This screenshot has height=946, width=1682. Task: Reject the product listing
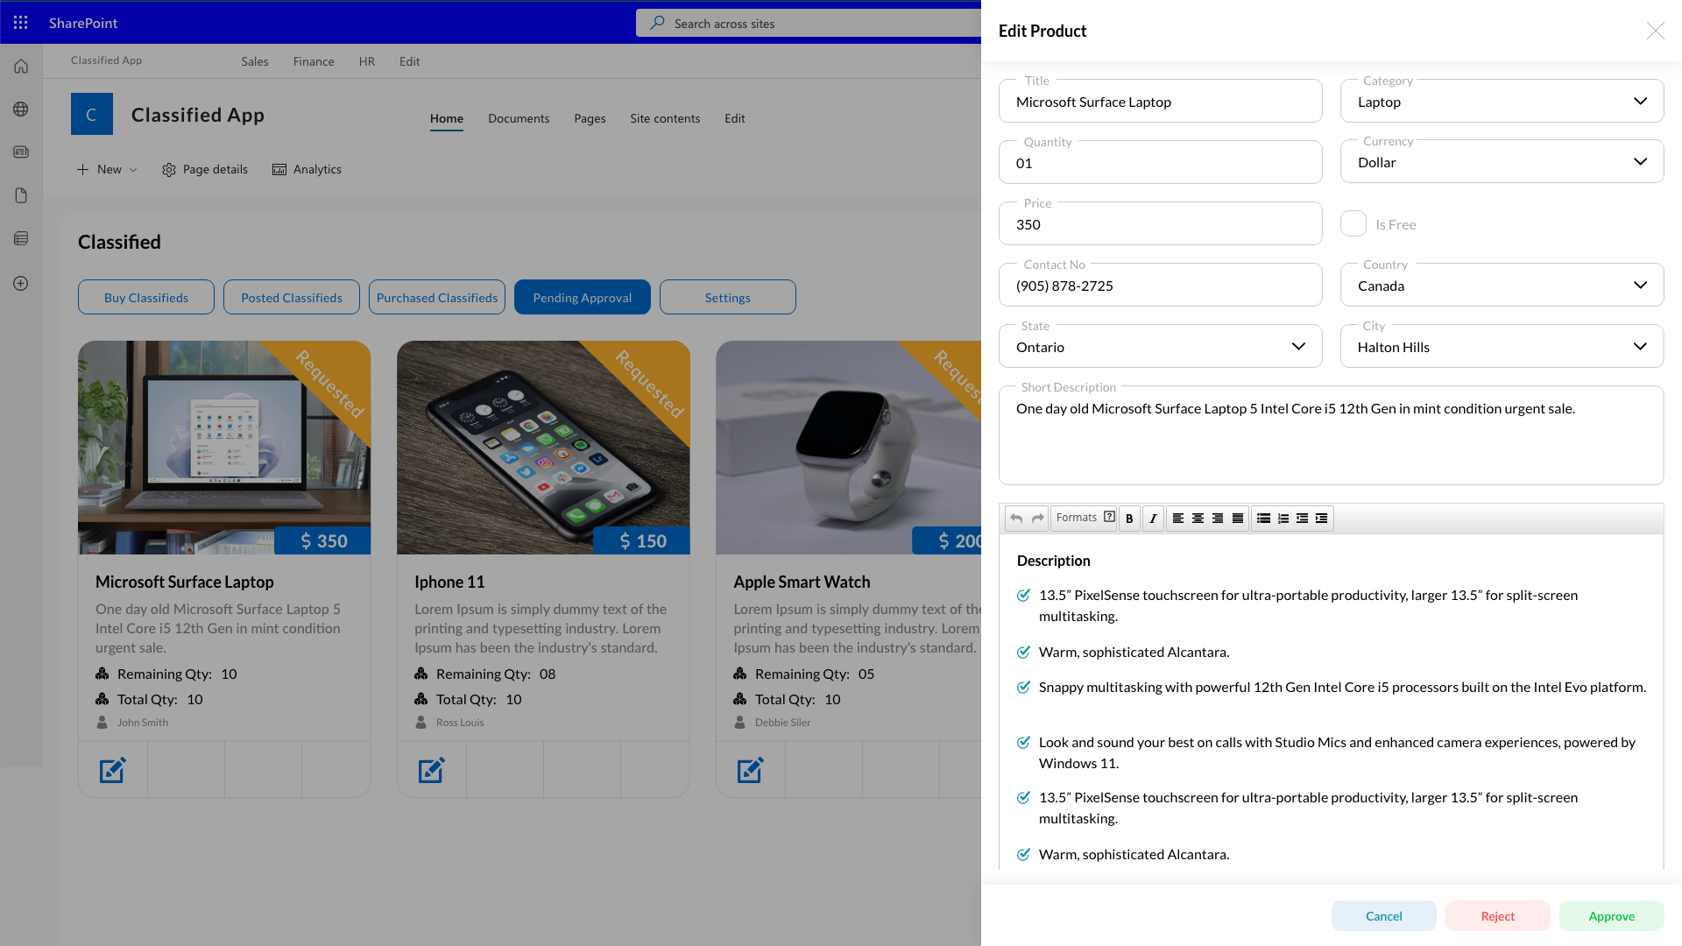click(x=1497, y=915)
